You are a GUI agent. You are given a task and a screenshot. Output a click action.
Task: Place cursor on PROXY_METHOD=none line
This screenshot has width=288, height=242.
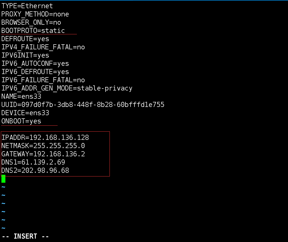coord(35,14)
